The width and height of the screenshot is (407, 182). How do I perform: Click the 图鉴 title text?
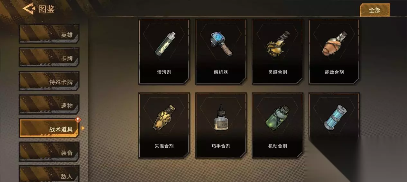click(x=47, y=9)
